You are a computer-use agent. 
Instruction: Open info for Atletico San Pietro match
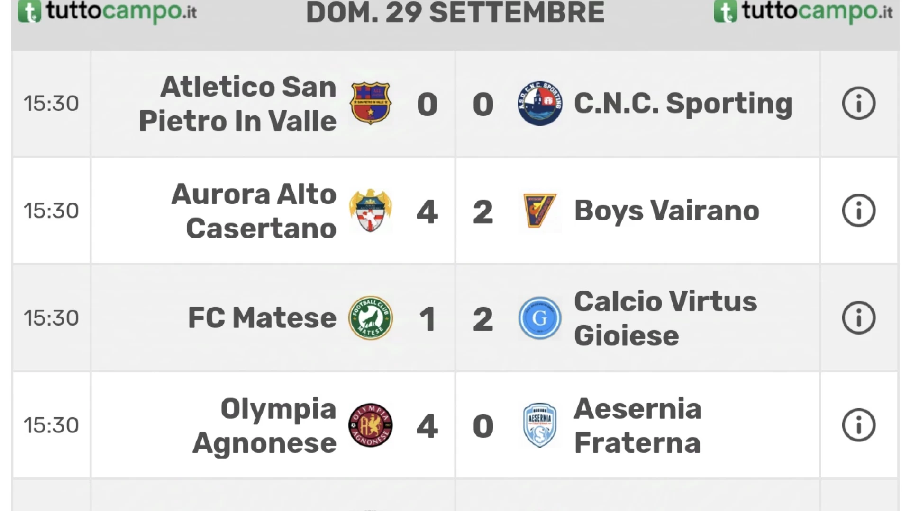pos(858,103)
